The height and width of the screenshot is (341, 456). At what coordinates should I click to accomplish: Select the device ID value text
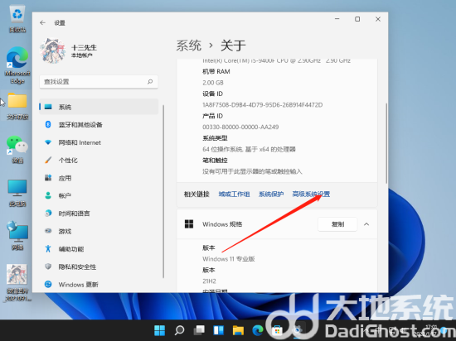[263, 105]
